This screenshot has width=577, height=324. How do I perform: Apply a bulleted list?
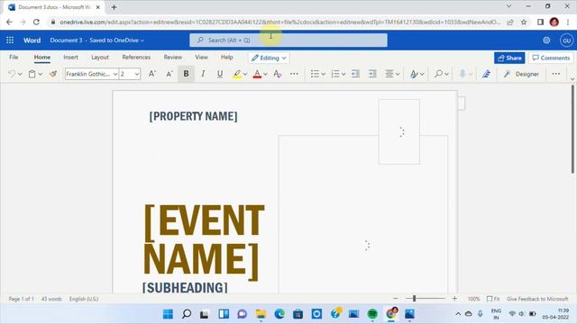point(315,74)
